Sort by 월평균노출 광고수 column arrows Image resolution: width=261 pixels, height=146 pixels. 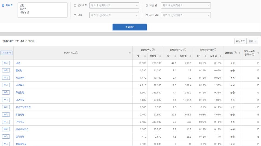pyautogui.click(x=258, y=53)
